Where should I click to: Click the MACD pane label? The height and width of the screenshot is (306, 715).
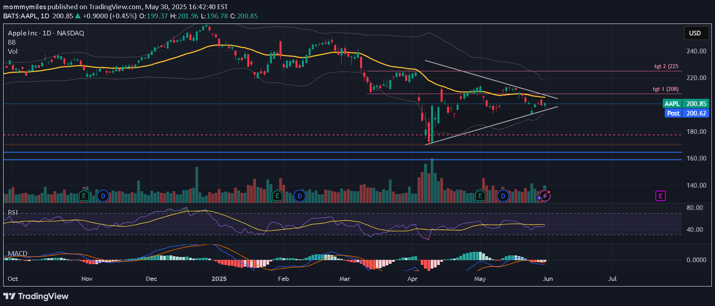(x=18, y=253)
